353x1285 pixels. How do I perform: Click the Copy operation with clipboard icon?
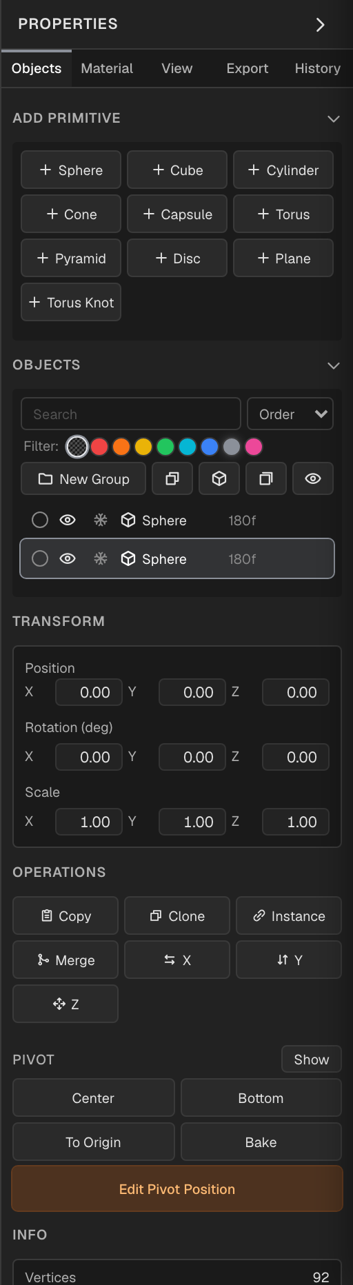65,915
